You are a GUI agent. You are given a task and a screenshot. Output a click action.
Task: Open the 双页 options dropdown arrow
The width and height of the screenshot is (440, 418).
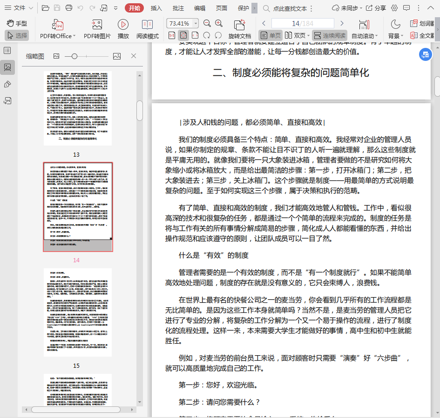click(x=308, y=36)
